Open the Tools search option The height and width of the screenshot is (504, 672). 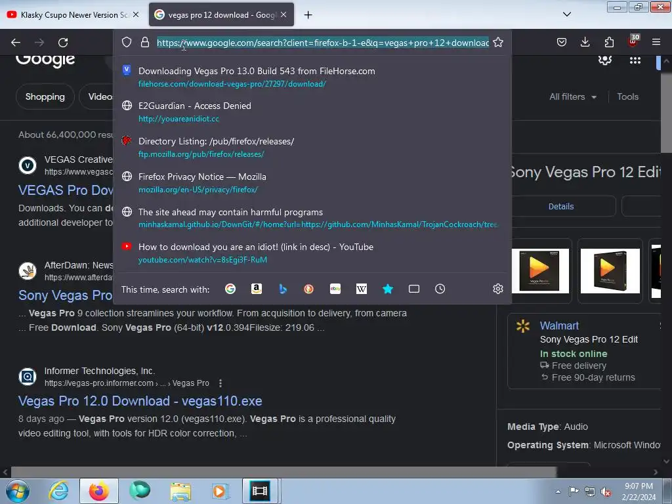coord(628,97)
